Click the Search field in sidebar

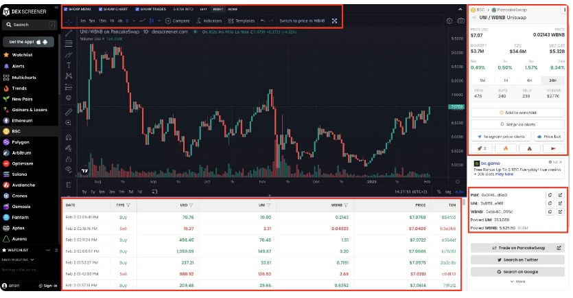(30, 25)
